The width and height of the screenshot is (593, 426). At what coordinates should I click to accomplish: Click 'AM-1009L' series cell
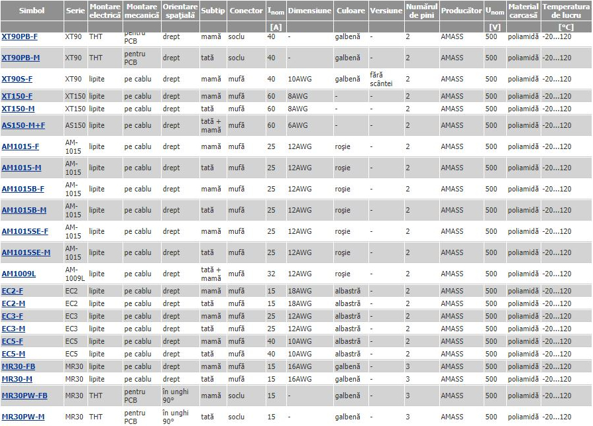pyautogui.click(x=75, y=274)
